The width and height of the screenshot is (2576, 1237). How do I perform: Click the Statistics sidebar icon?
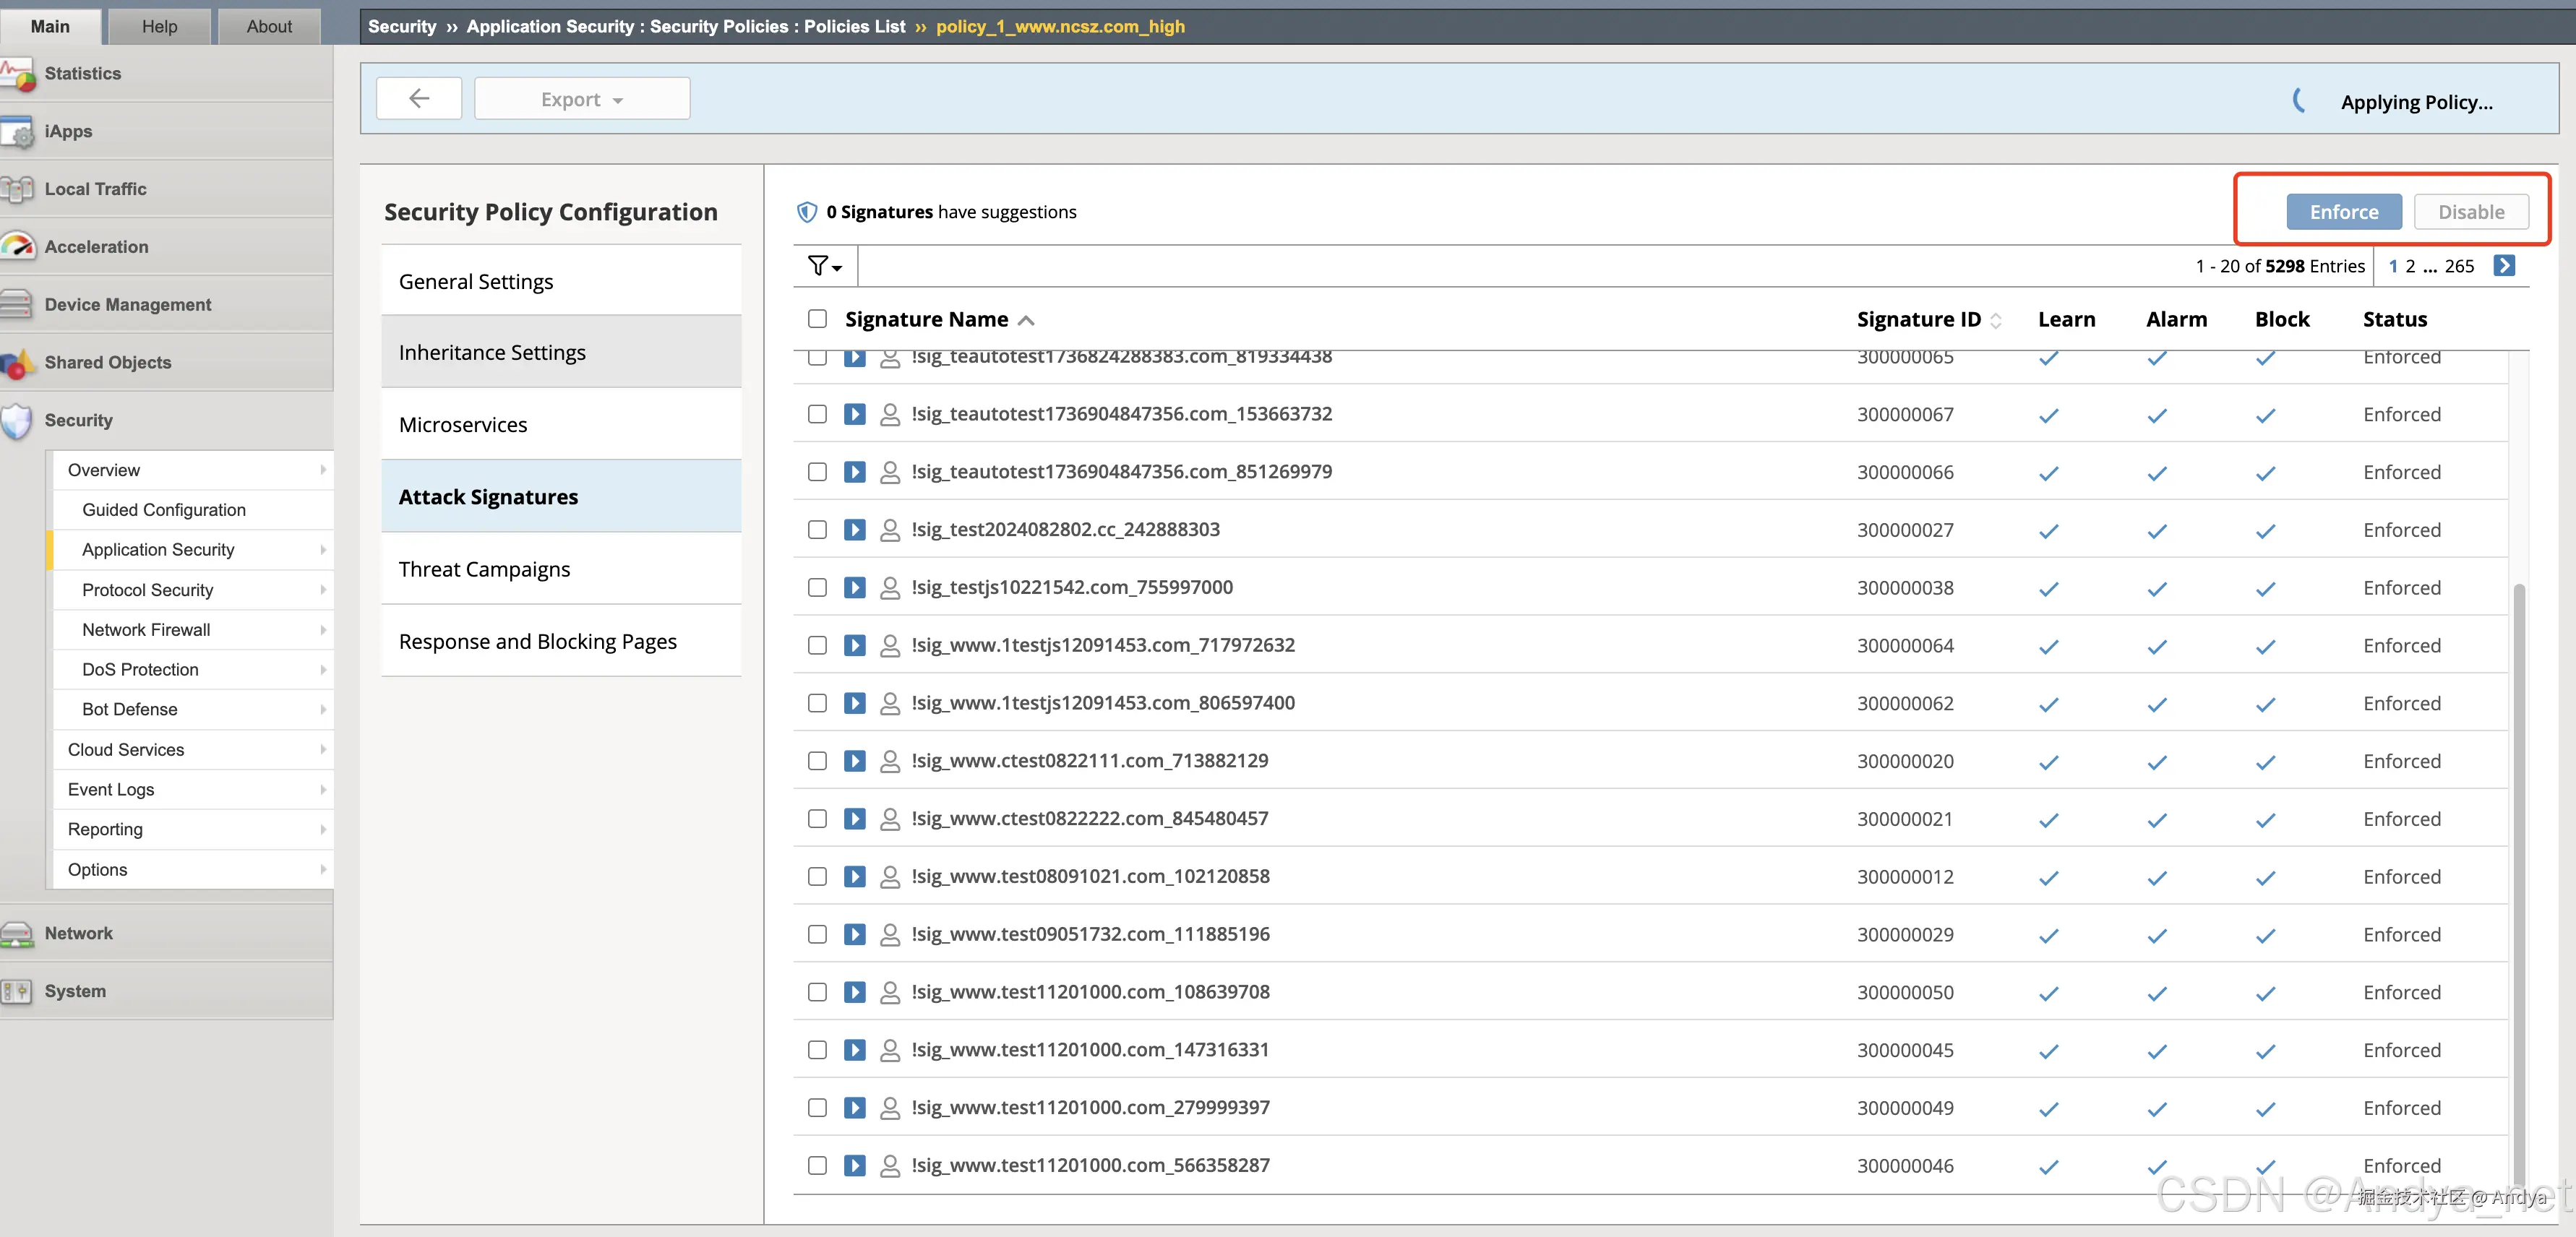18,74
